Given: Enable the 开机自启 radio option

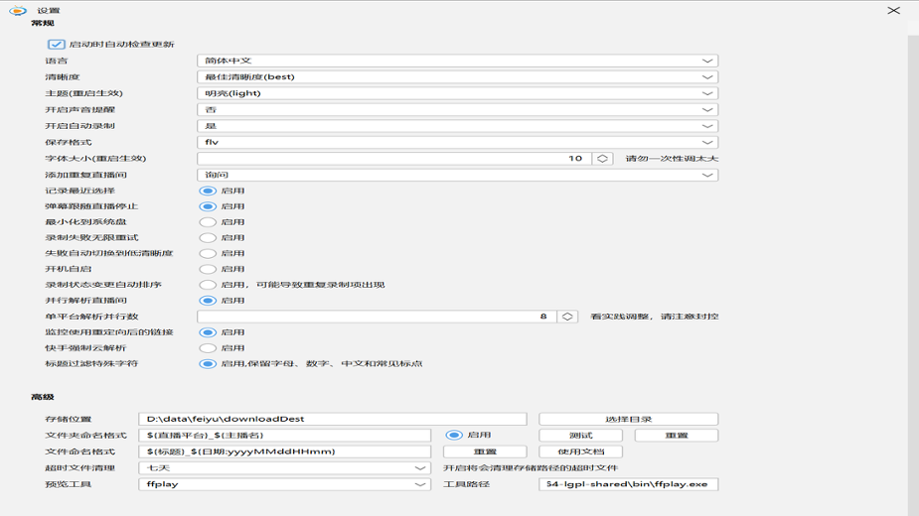Looking at the screenshot, I should [208, 270].
